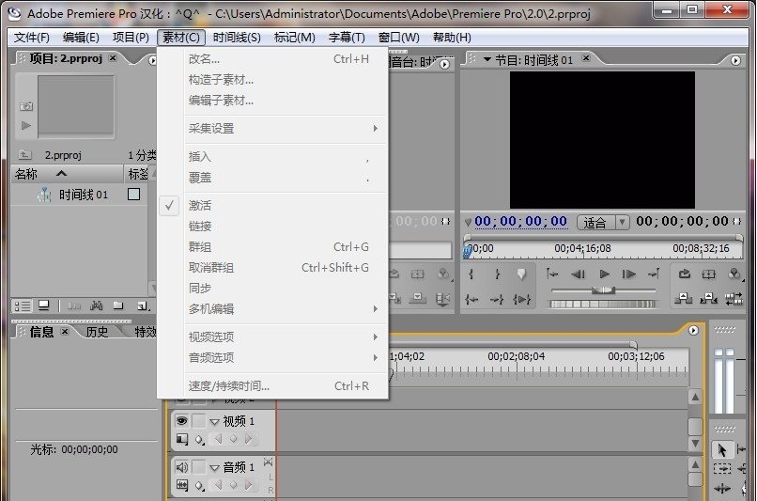Go to out point button
Screen dimensions: 757x501
pyautogui.click(x=497, y=300)
